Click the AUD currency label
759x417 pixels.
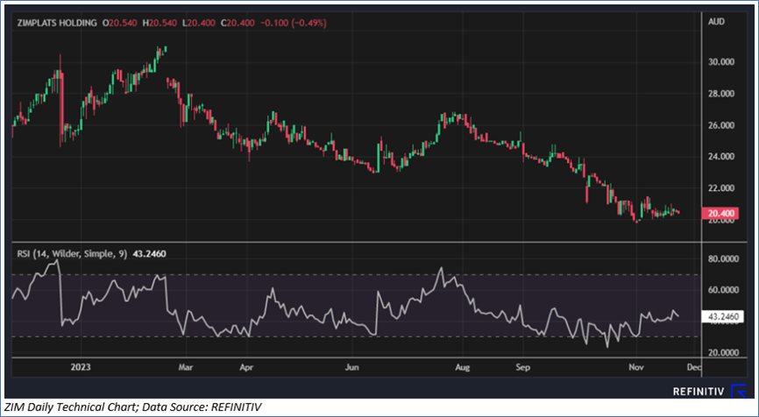coord(716,22)
